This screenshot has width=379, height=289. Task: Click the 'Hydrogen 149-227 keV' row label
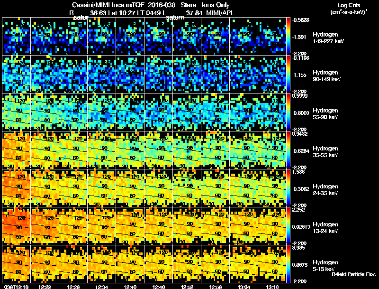[x=328, y=38]
